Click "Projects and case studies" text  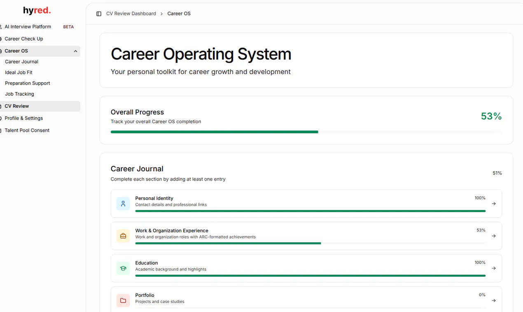point(160,301)
